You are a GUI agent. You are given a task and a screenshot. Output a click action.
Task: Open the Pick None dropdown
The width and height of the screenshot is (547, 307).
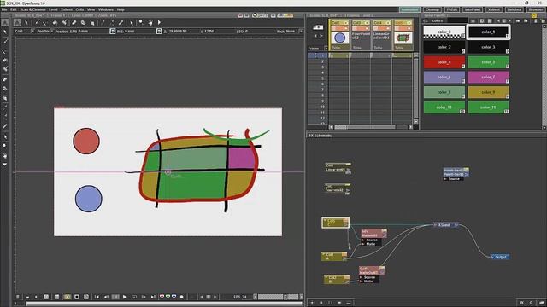point(301,32)
